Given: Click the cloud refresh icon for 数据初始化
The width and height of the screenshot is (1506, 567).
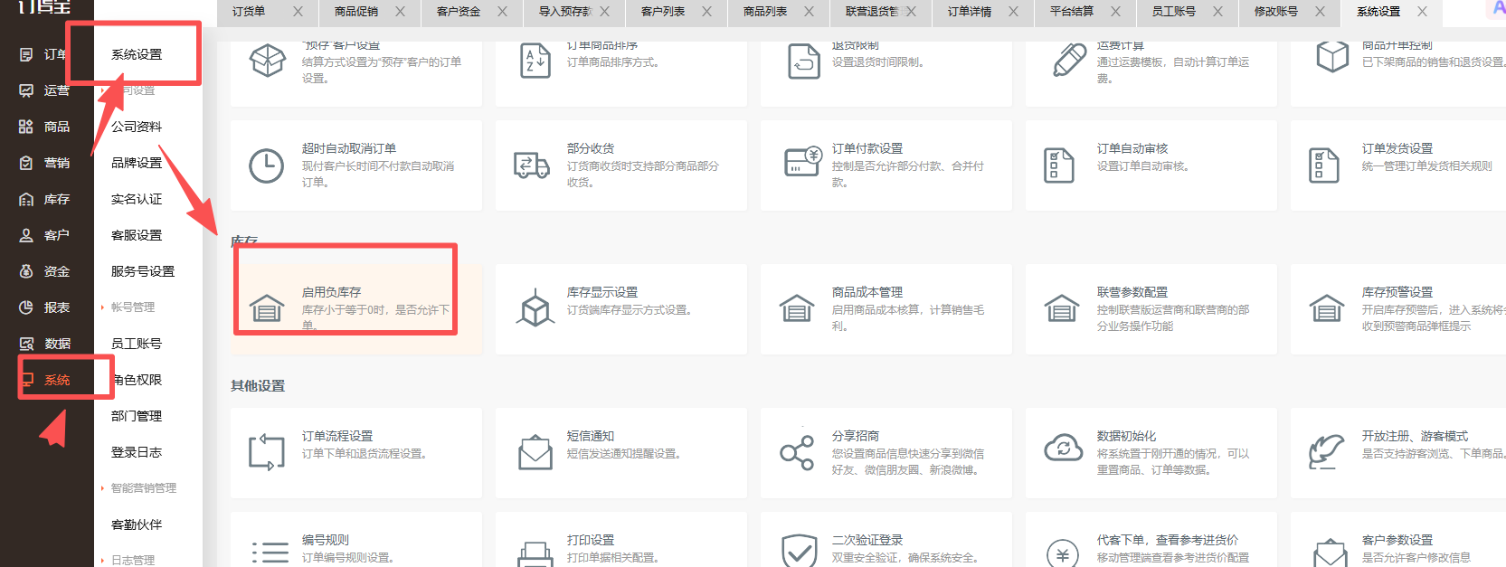Looking at the screenshot, I should coord(1064,448).
